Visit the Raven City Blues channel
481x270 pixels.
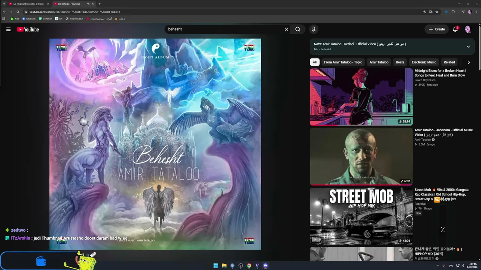tap(425, 80)
